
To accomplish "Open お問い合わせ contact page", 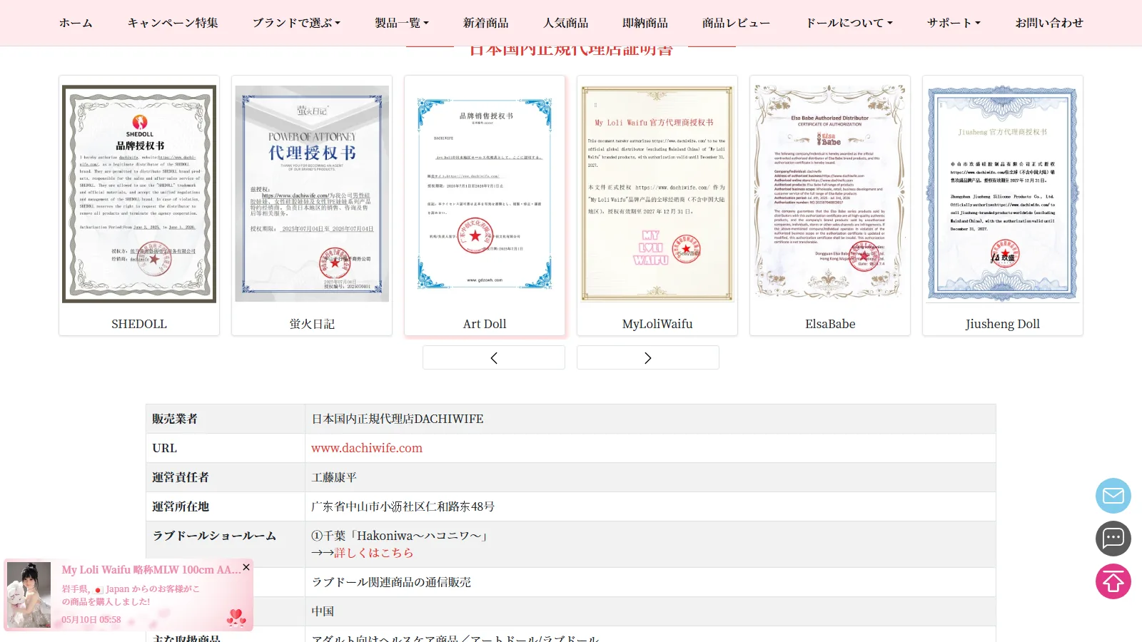I will pyautogui.click(x=1049, y=23).
